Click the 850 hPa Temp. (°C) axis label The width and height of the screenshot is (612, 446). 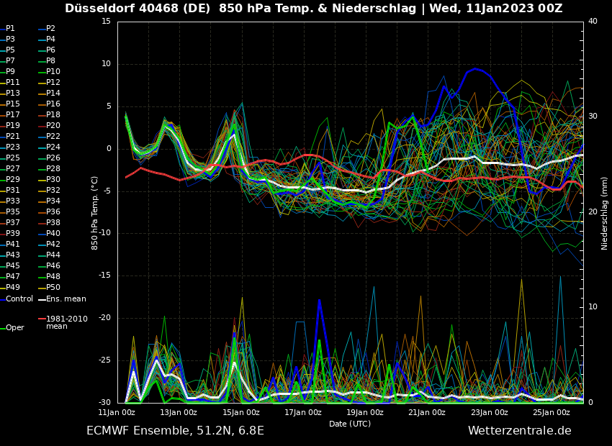(x=95, y=213)
